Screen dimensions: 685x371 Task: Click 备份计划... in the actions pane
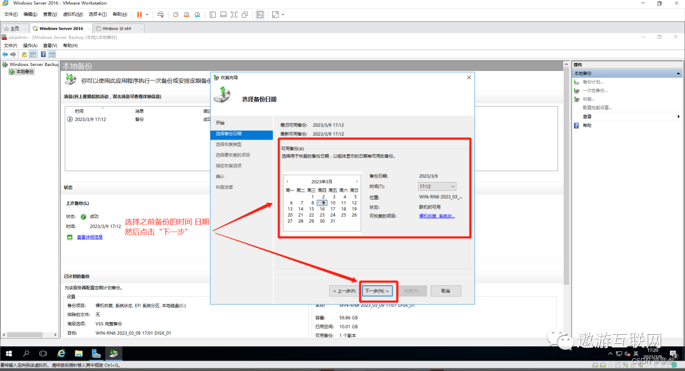[x=593, y=82]
